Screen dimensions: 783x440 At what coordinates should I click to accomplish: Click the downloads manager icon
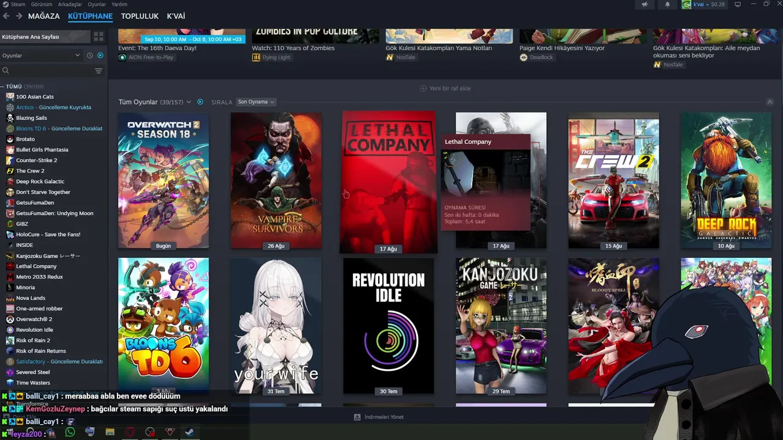click(357, 417)
